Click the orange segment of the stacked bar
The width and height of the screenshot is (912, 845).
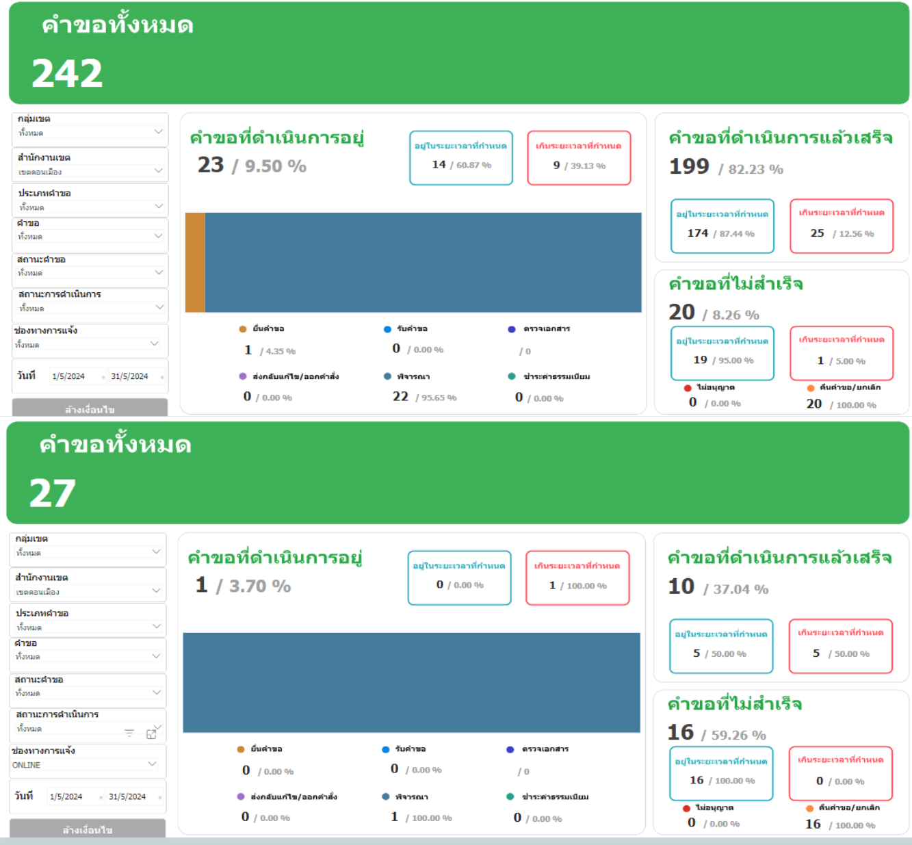point(195,263)
